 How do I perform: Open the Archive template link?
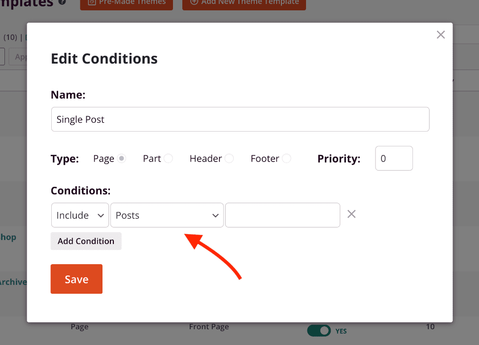pyautogui.click(x=13, y=282)
